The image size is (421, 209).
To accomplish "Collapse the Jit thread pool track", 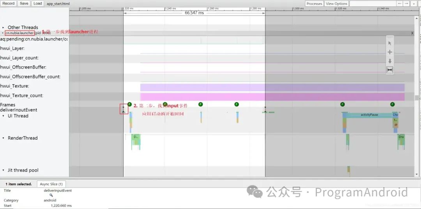I will (x=3, y=170).
